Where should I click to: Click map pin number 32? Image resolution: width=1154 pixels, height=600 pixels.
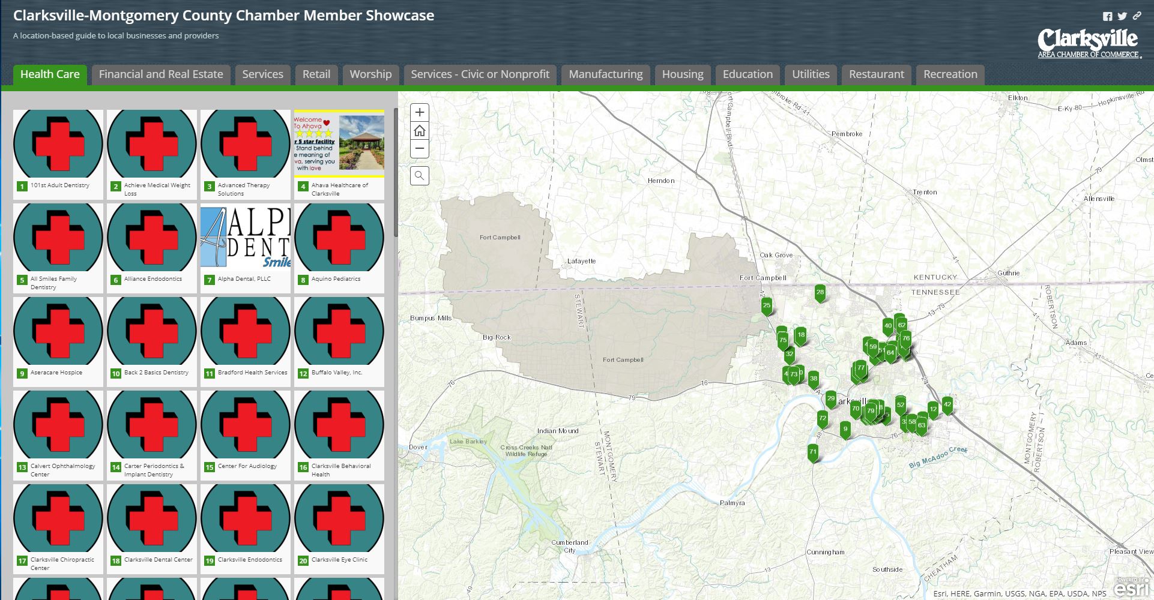pos(790,355)
